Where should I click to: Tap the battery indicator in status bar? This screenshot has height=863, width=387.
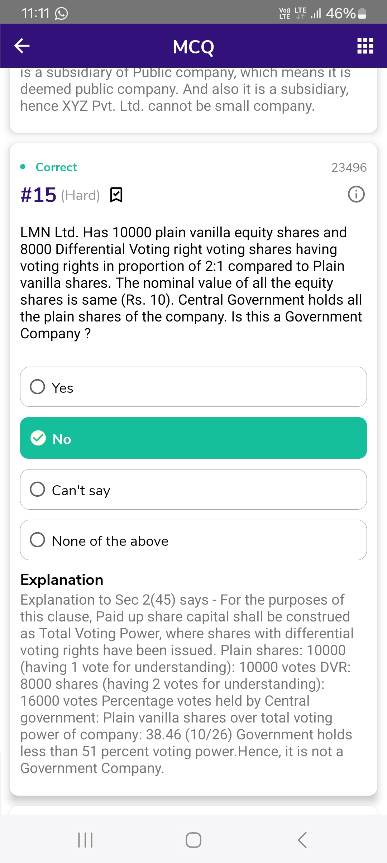[362, 14]
